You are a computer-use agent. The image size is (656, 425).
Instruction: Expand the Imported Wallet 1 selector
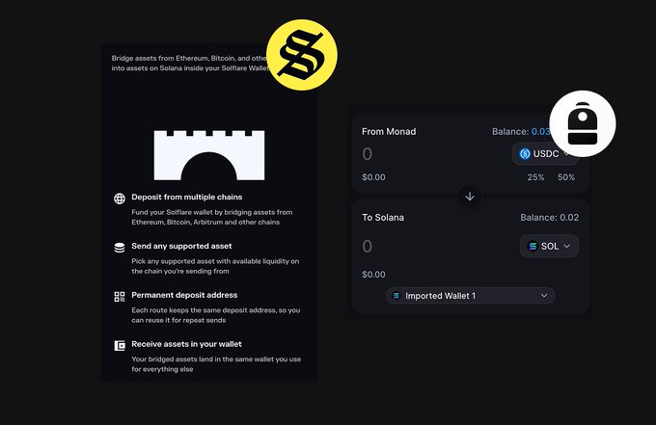coord(470,296)
